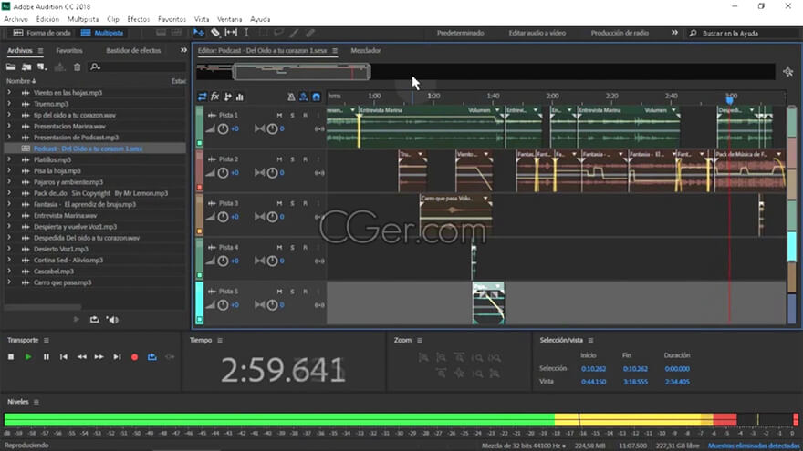Click the Selección Inicio time value
This screenshot has width=803, height=451.
pos(593,369)
